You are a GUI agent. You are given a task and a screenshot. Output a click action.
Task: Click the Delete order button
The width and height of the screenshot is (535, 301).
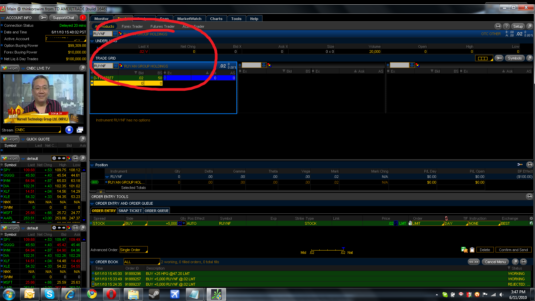pos(485,250)
